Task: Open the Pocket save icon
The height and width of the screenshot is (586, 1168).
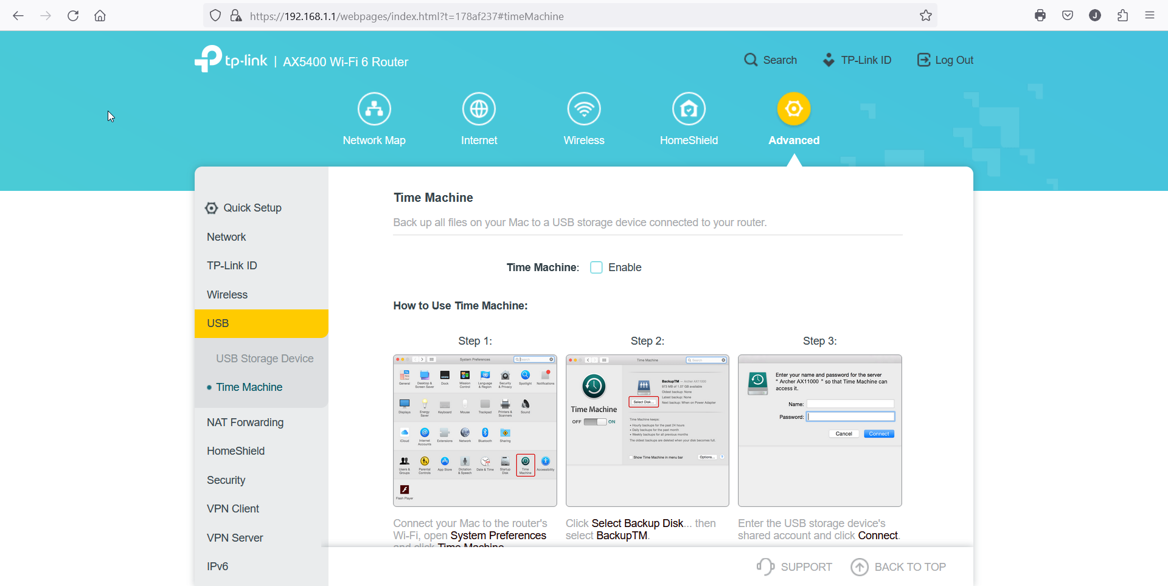Action: 1068,16
